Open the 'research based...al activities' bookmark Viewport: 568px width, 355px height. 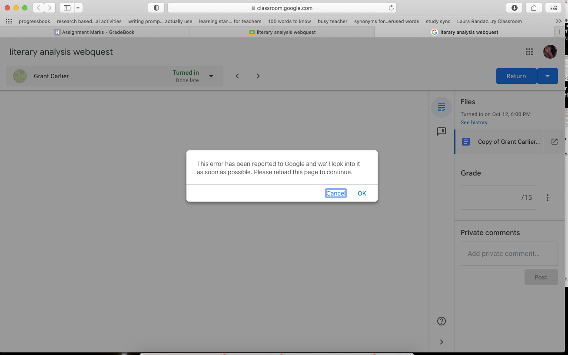pos(89,21)
